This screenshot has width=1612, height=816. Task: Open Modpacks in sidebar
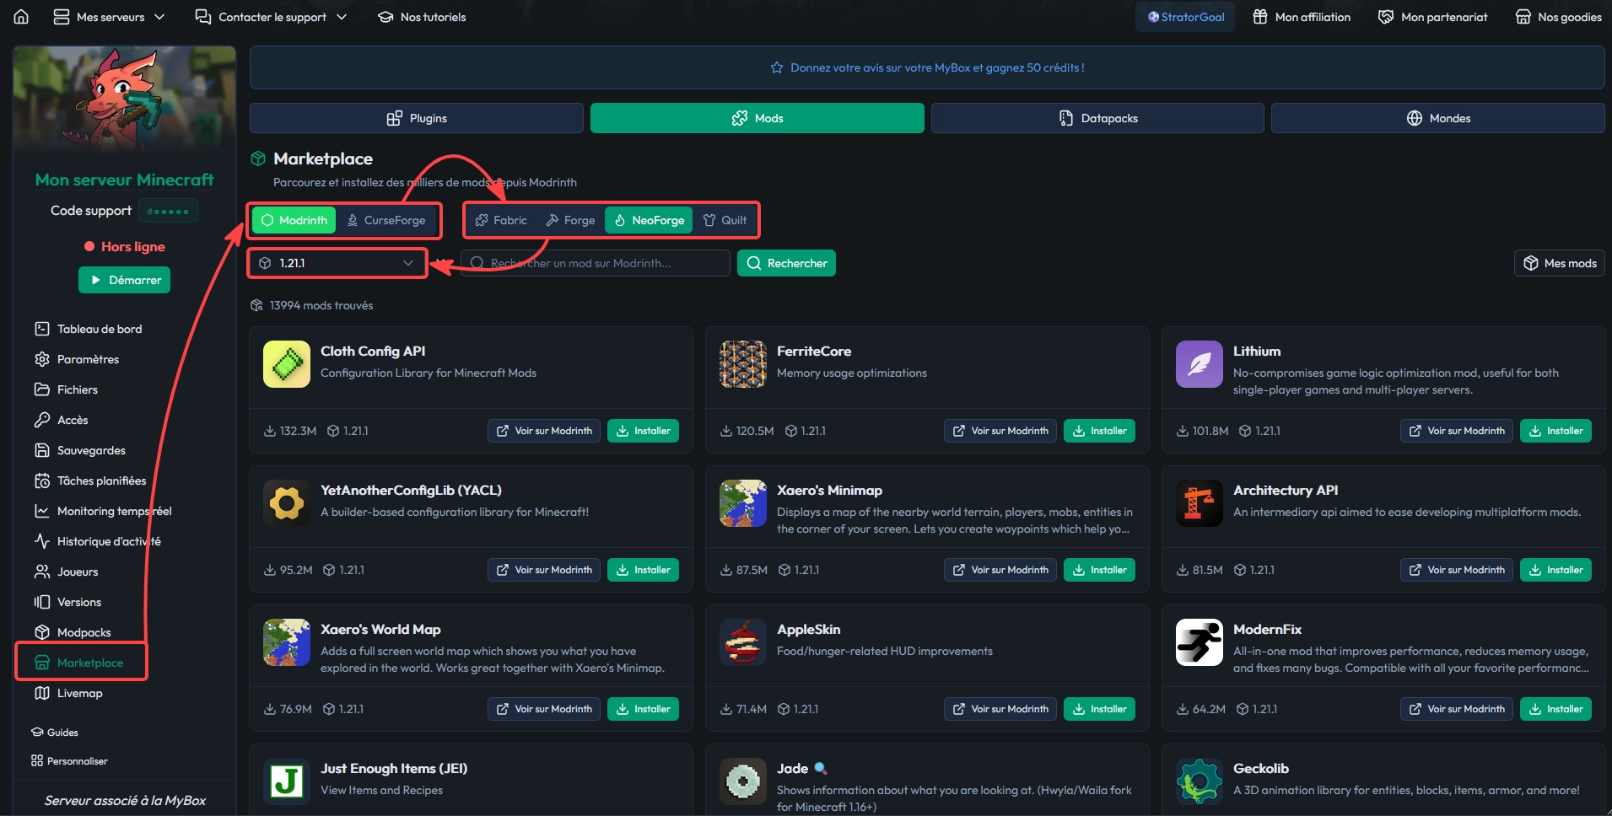[73, 632]
